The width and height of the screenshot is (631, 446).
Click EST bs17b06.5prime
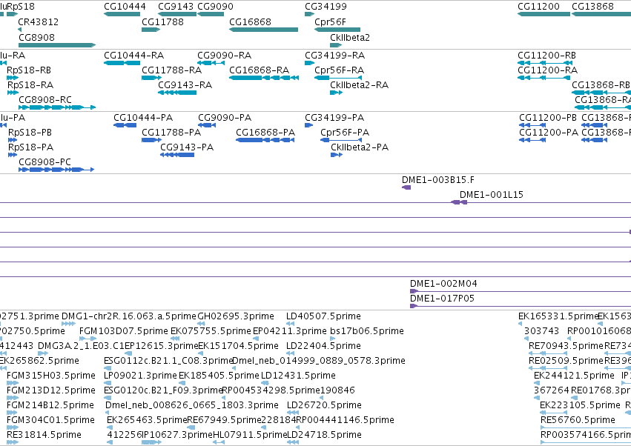[x=332, y=339]
